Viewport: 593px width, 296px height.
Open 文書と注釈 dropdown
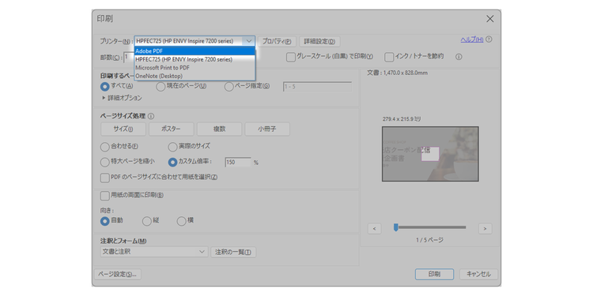click(x=154, y=252)
